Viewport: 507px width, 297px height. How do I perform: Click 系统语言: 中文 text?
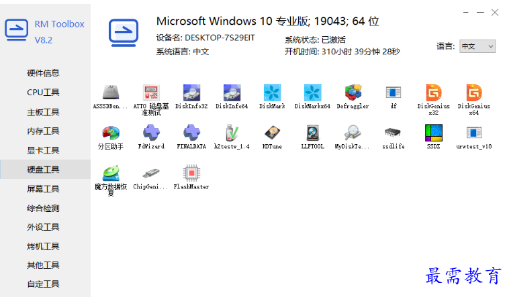tap(183, 52)
